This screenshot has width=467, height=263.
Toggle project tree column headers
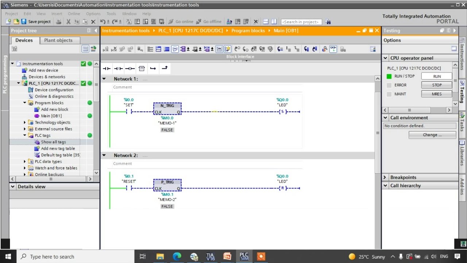pyautogui.click(x=85, y=49)
